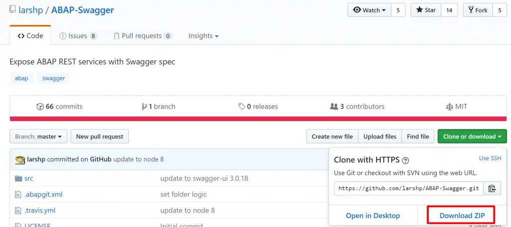This screenshot has height=227, width=511.
Task: Click the fork icon on Fork button
Action: point(471,10)
